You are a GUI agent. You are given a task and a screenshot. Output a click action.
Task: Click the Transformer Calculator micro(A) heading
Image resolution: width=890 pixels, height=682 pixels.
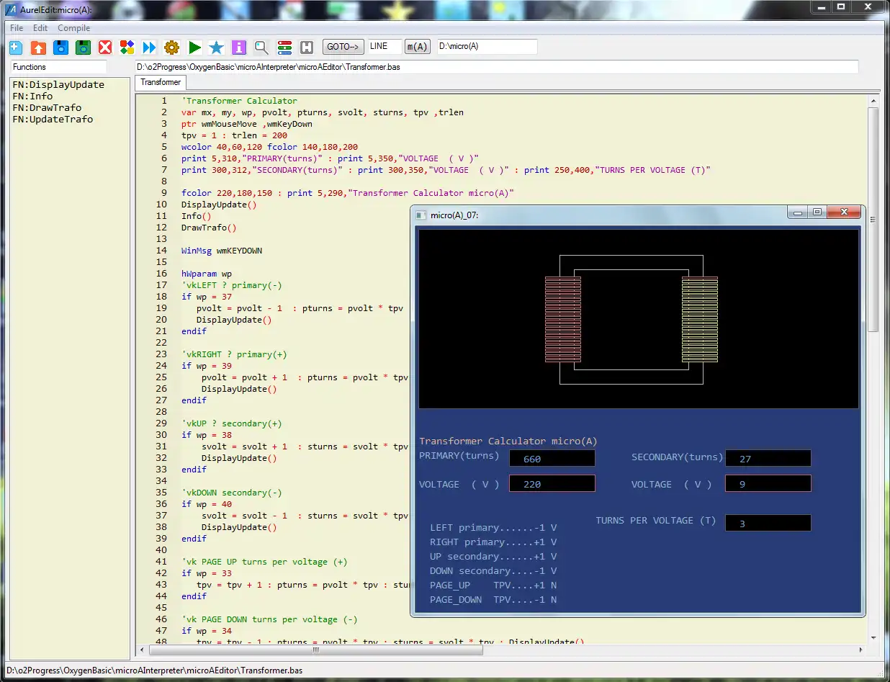pos(508,441)
